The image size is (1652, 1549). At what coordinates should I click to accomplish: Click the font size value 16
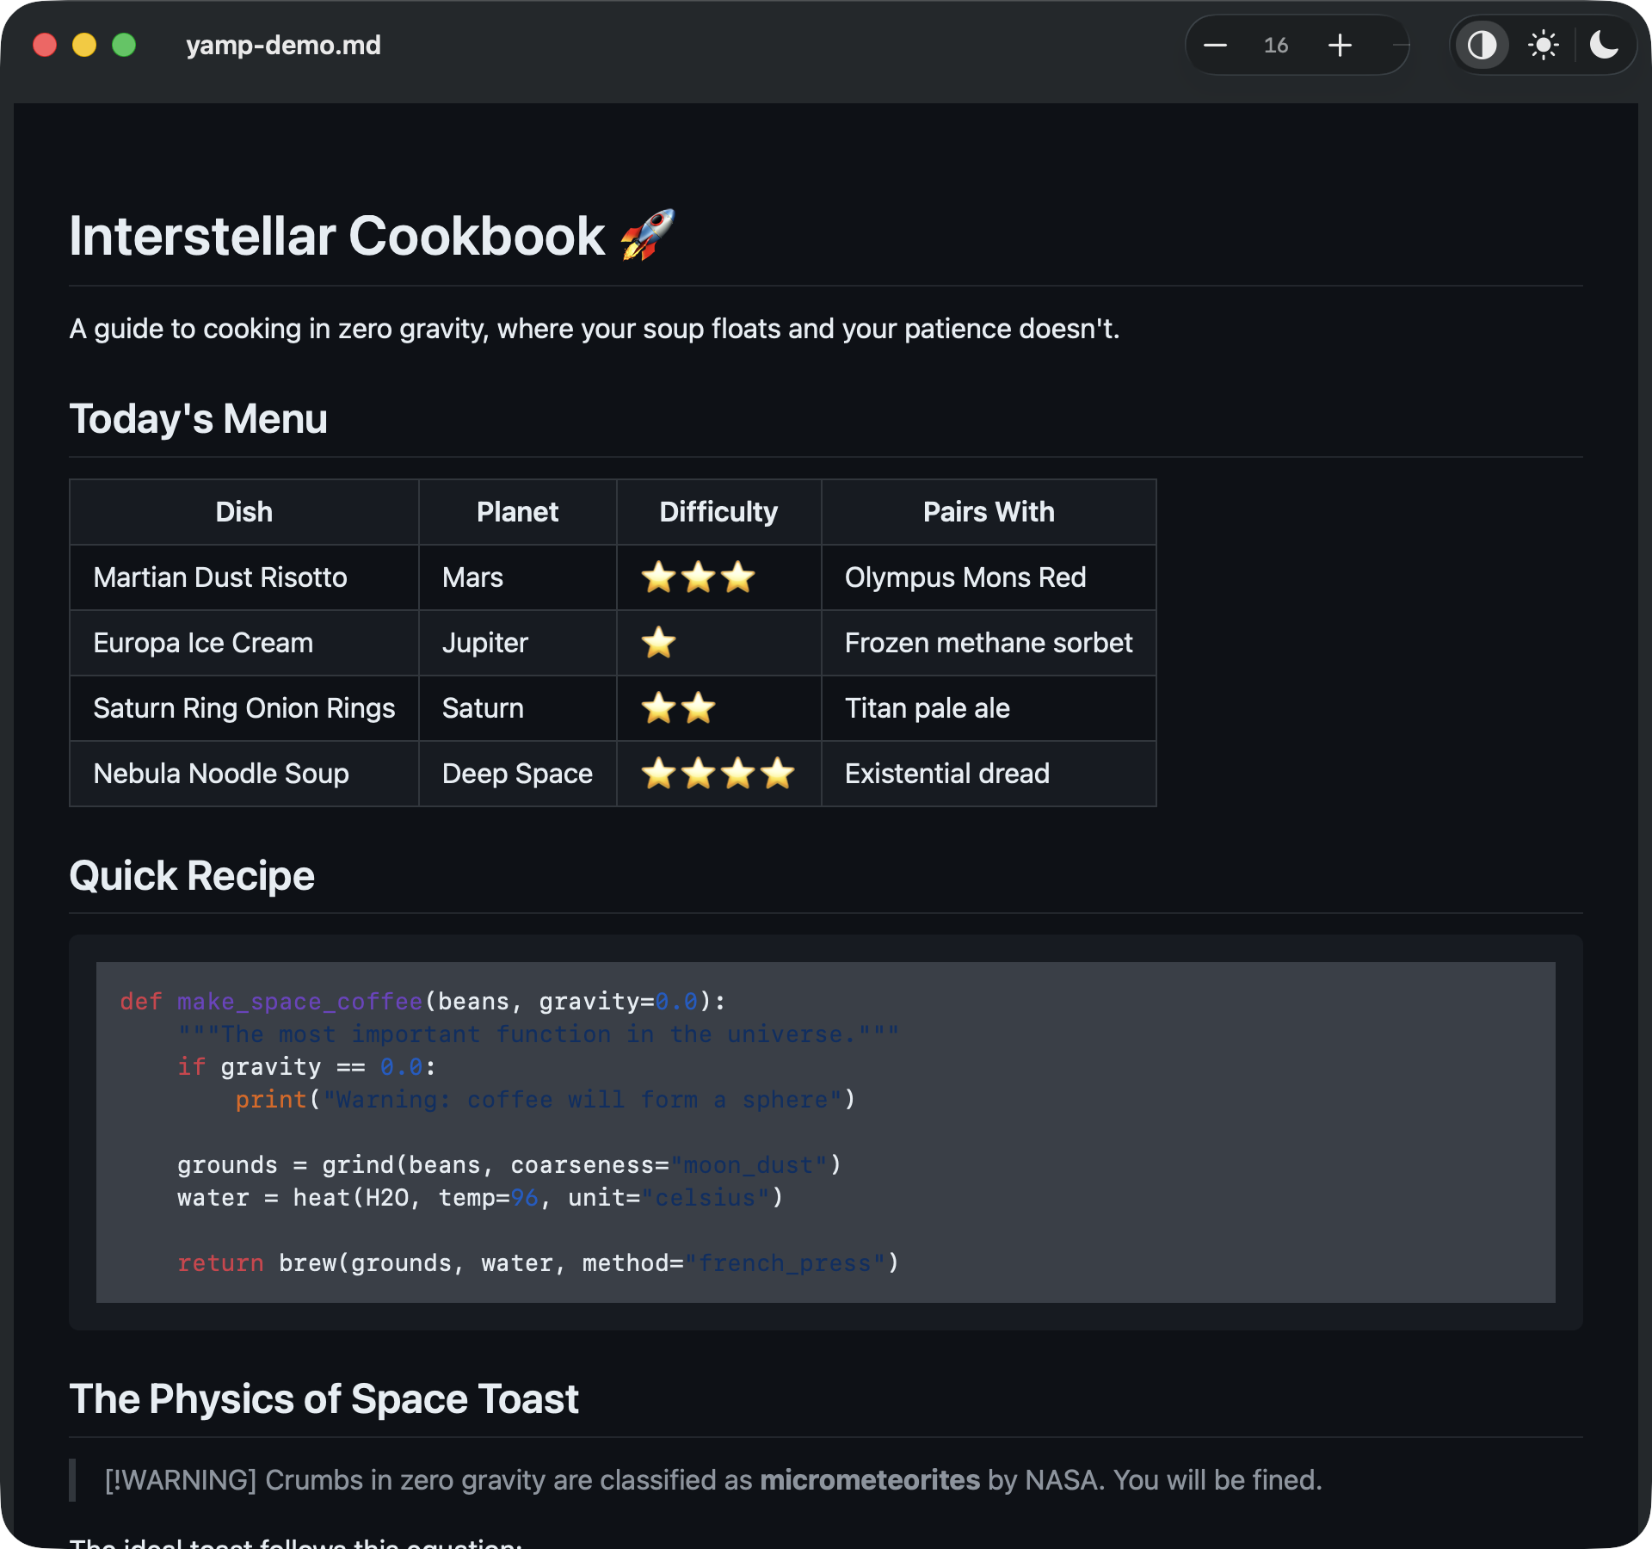tap(1276, 46)
